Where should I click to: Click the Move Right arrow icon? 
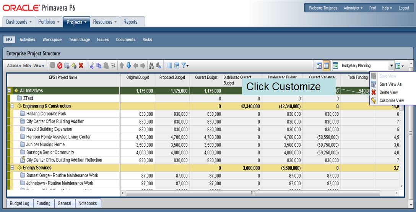143,65
